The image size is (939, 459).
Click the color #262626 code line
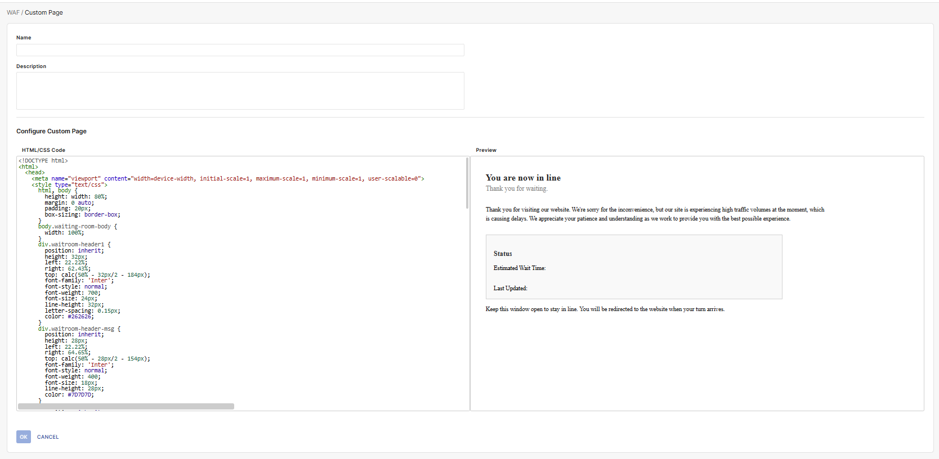tap(69, 317)
